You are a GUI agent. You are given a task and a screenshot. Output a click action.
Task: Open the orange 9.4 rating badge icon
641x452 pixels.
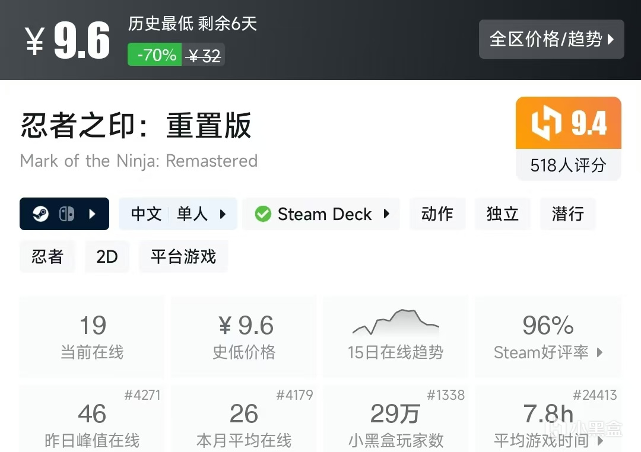568,122
